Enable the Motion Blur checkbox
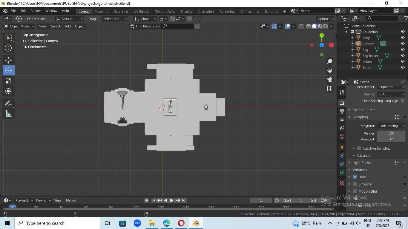 [355, 191]
